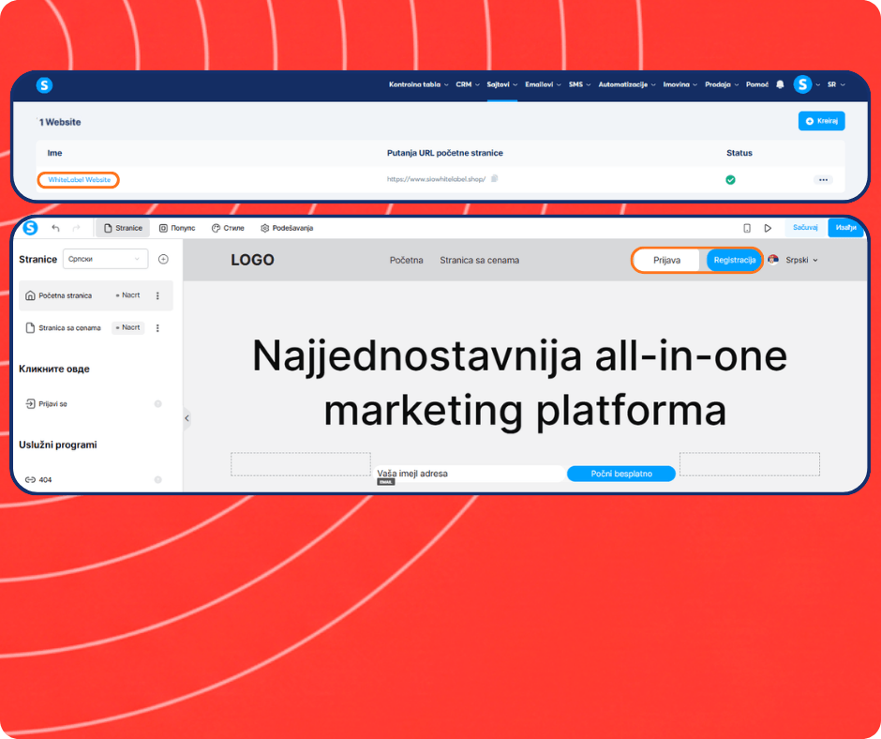Click the Početna nav link
This screenshot has height=739, width=881.
pos(406,261)
